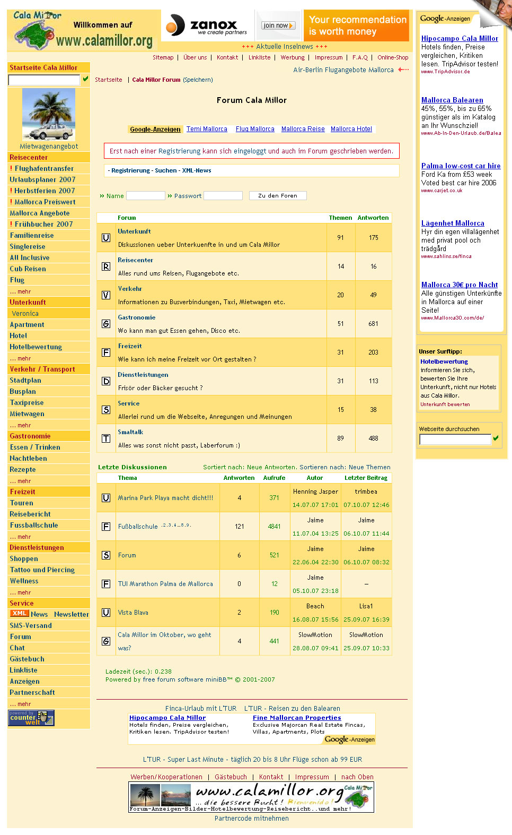Click the calamillor.org footer banner
512x835 pixels.
tap(252, 797)
